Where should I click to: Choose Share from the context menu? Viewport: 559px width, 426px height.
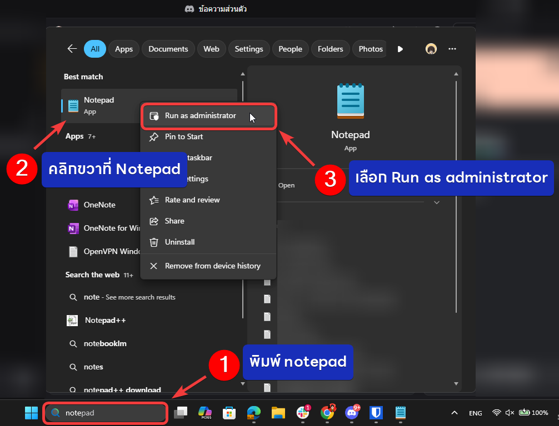tap(208, 221)
